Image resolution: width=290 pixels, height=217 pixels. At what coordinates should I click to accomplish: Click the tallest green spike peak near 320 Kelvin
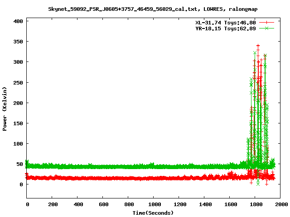pos(255,53)
